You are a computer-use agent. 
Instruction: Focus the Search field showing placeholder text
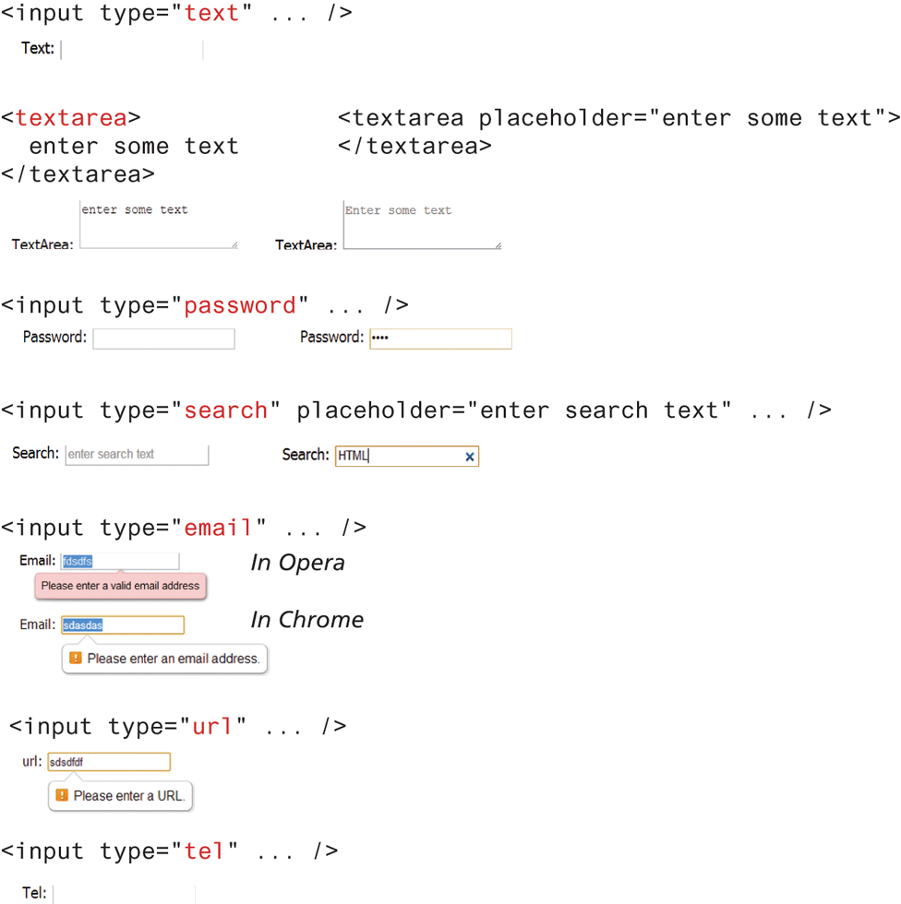click(137, 455)
